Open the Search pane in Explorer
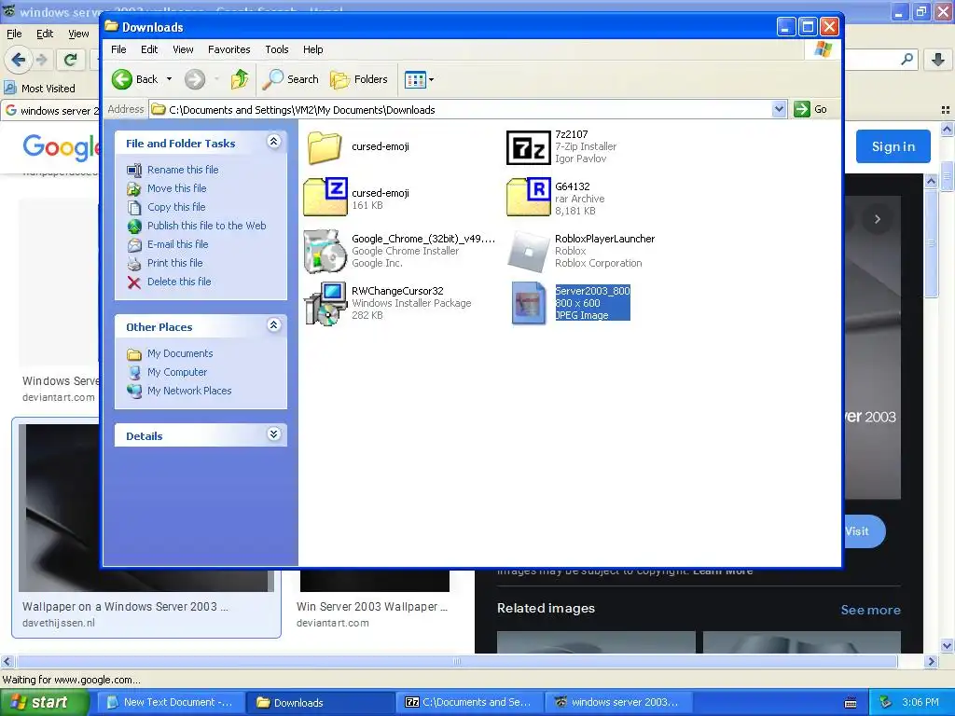The width and height of the screenshot is (955, 716). 291,79
